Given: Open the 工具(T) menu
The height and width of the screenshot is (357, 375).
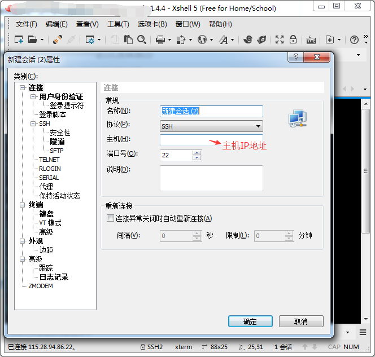Looking at the screenshot, I should [x=118, y=24].
